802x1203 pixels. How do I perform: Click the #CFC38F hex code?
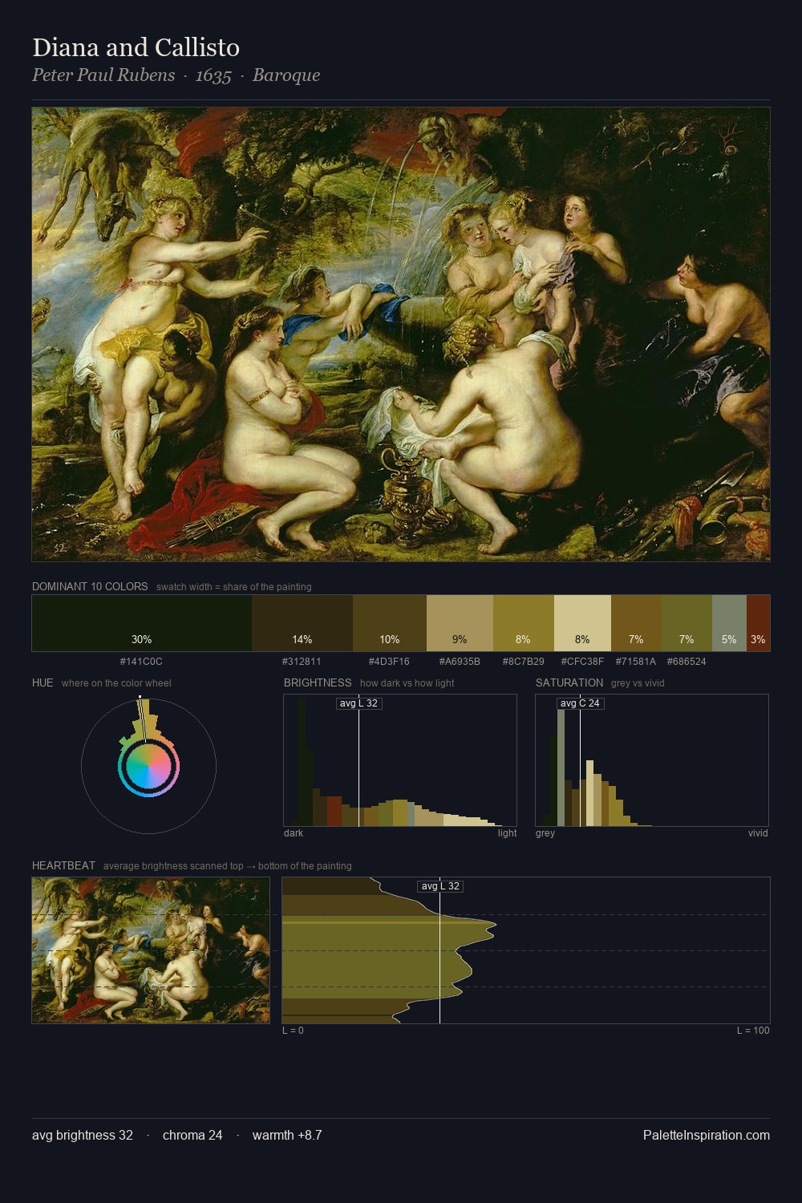click(x=582, y=662)
